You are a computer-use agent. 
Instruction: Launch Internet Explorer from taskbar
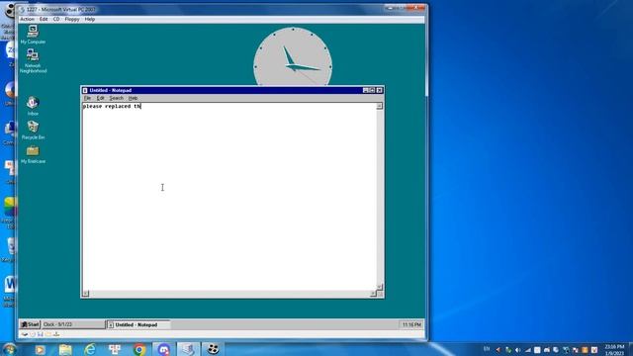(90, 349)
